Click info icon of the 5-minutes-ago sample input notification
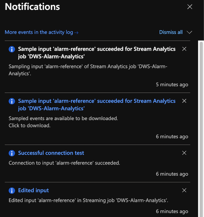Image resolution: width=204 pixels, height=217 pixels. [x=12, y=49]
